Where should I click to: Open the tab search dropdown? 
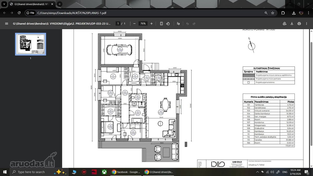pos(4,4)
